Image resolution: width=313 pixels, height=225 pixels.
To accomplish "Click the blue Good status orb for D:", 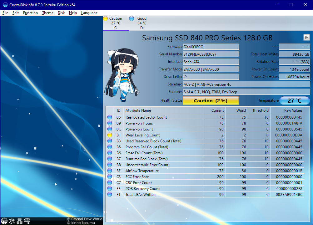I will point(132,18).
